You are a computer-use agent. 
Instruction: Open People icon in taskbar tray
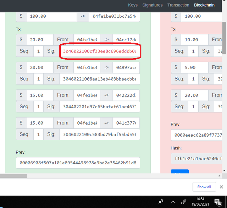coord(161,202)
